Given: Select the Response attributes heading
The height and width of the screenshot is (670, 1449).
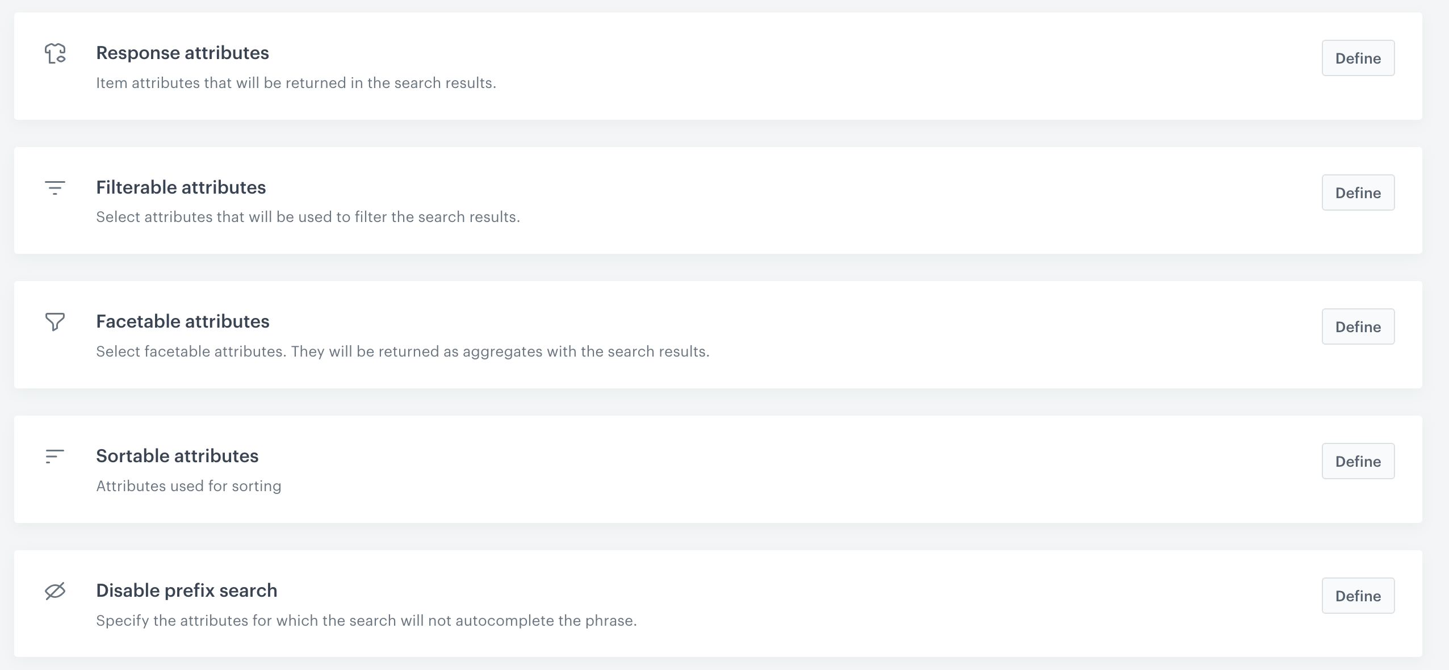Looking at the screenshot, I should point(183,53).
